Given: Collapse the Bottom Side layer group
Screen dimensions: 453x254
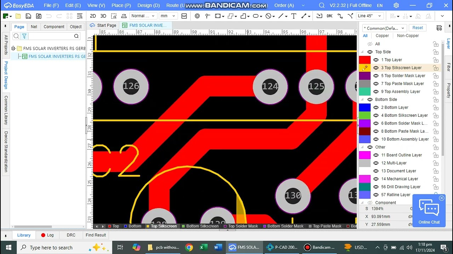Looking at the screenshot, I should click(362, 99).
